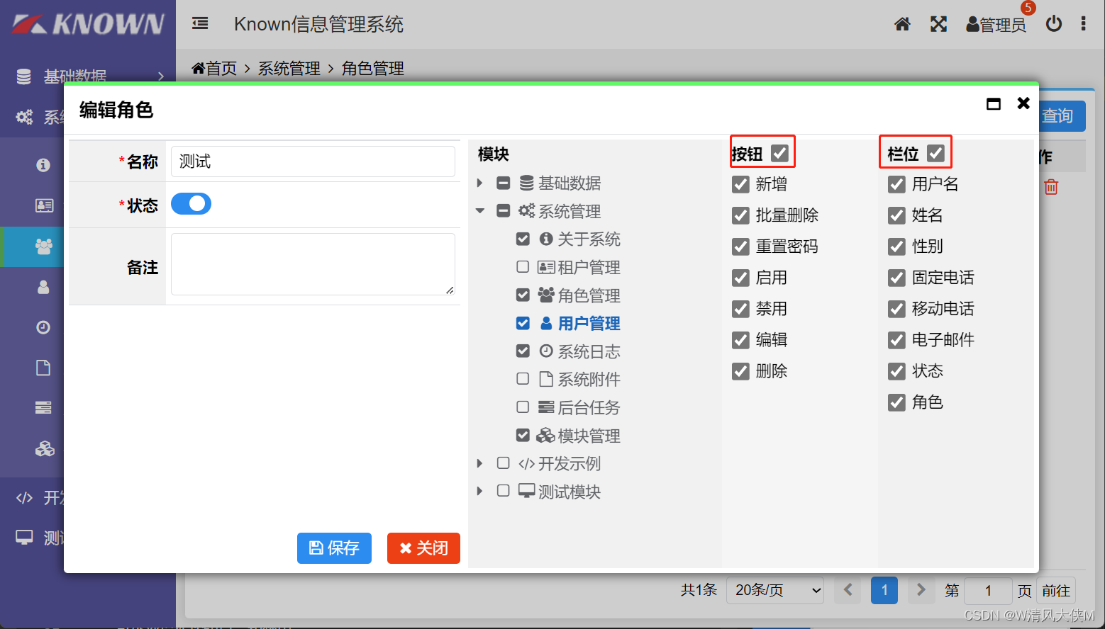Click 系统管理 in the breadcrumb
This screenshot has height=629, width=1105.
point(289,69)
